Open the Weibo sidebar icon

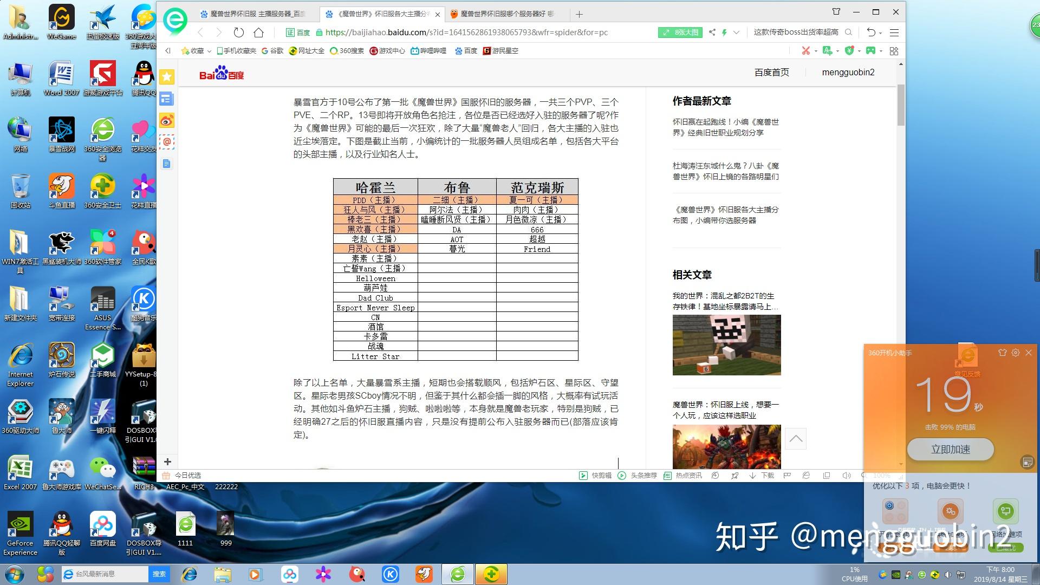click(167, 120)
